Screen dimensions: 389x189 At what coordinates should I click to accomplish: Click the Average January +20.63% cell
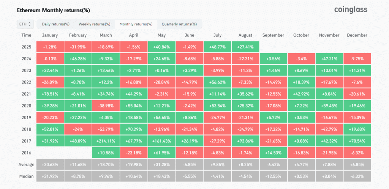pyautogui.click(x=50, y=164)
